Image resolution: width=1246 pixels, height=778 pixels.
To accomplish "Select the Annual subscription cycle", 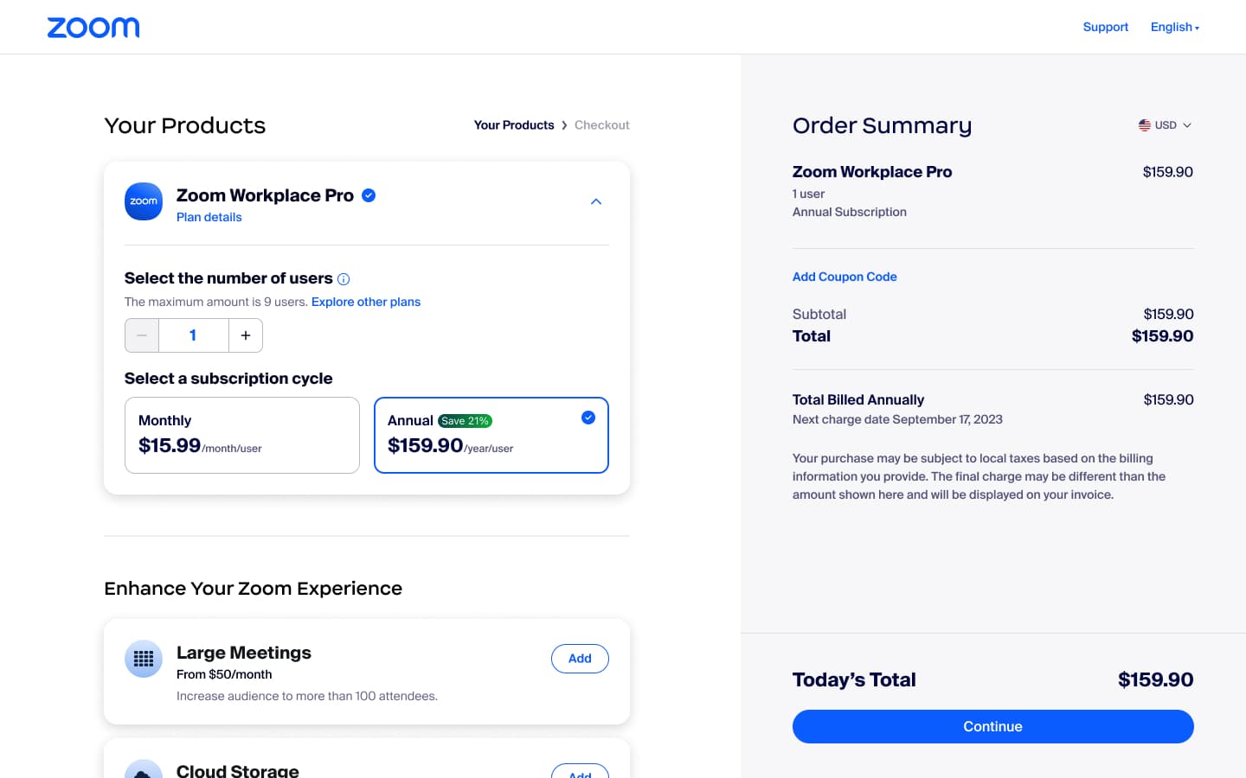I will click(491, 435).
